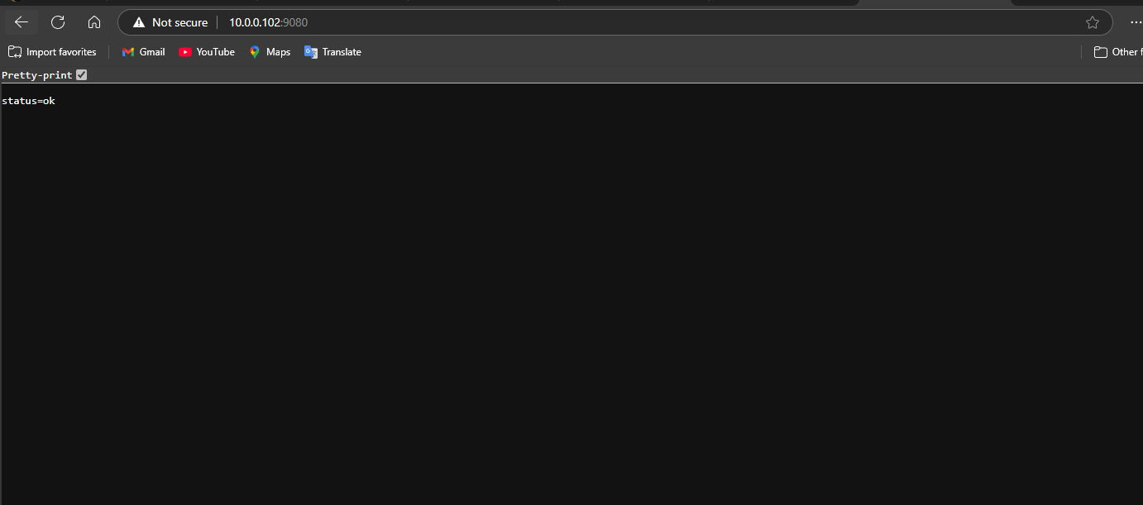Click the status=ok response text
The image size is (1143, 505).
pyautogui.click(x=28, y=101)
